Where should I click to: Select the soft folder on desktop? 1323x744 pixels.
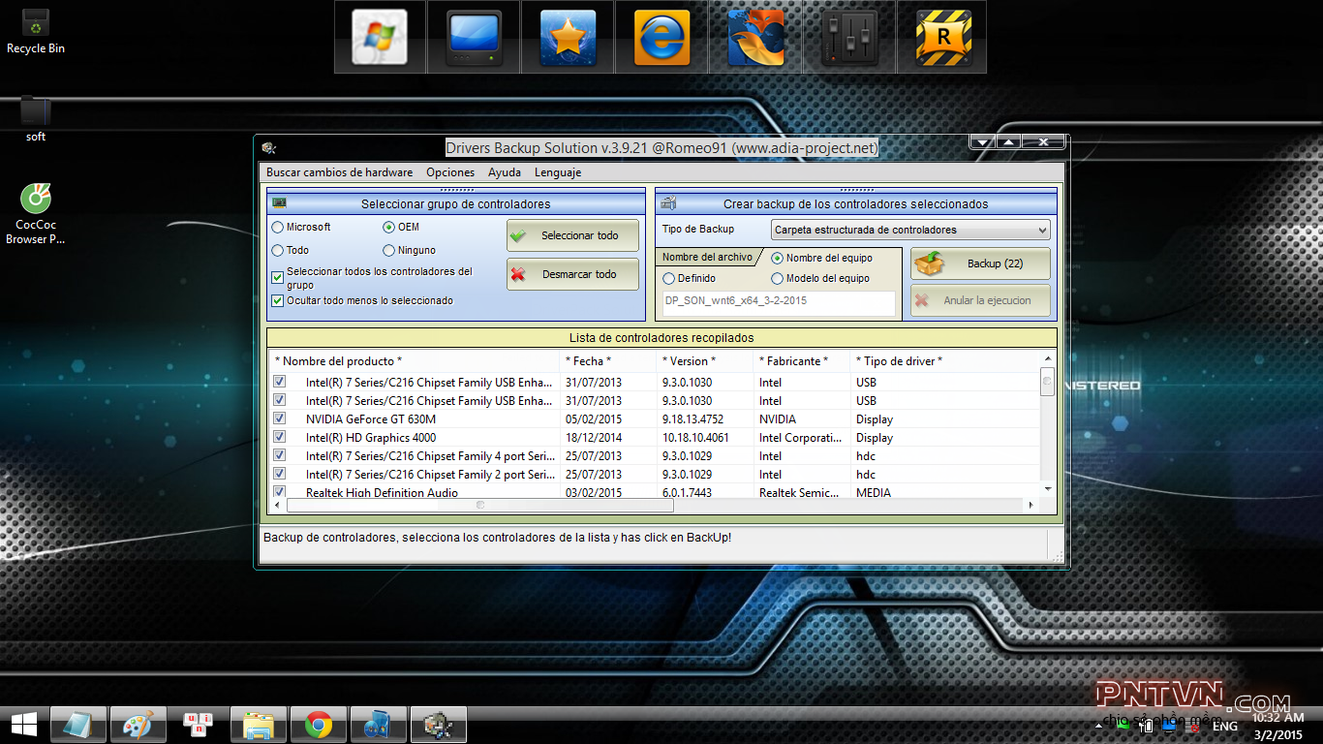coord(36,118)
